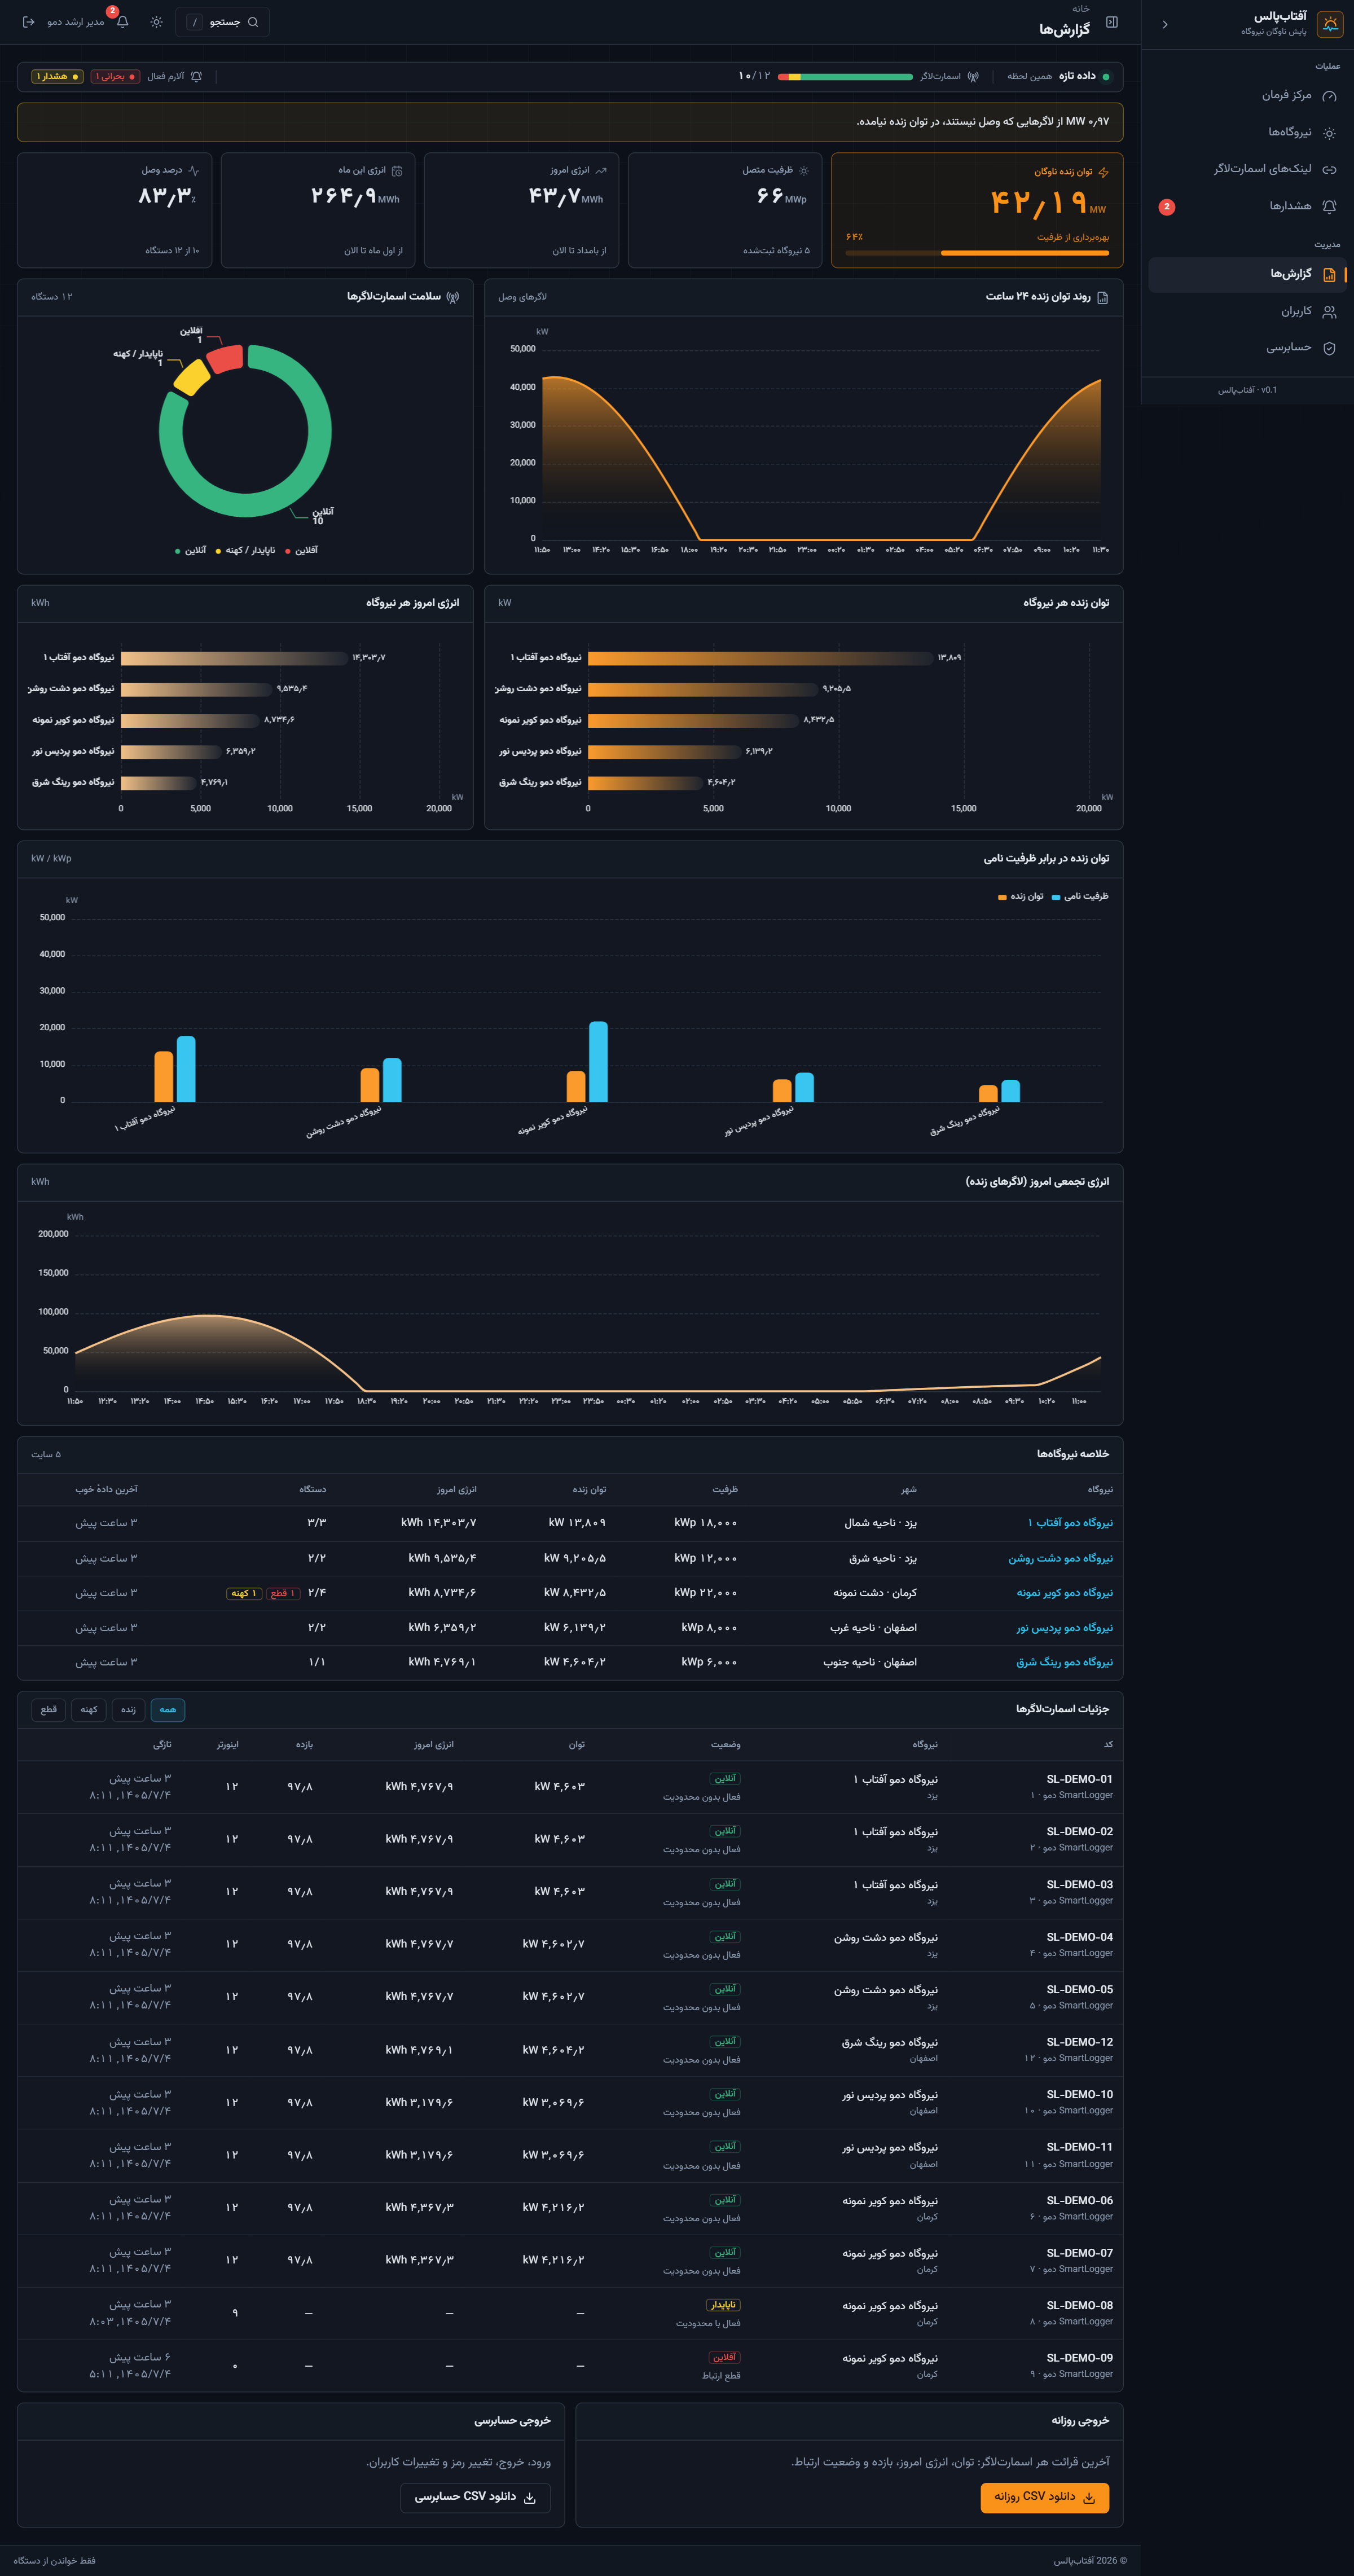Viewport: 1354px width, 2576px height.
Task: Open حسابرسی via its shield icon
Action: coord(1329,348)
